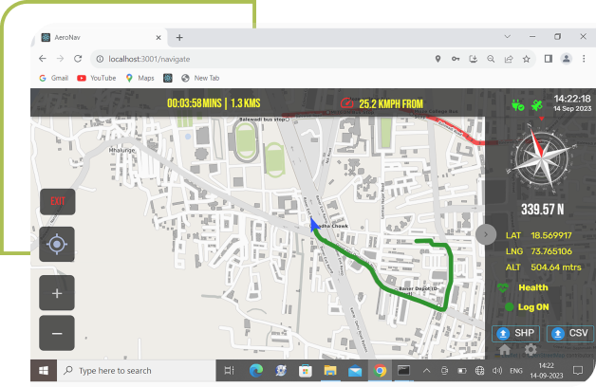596x387 pixels.
Task: Click the green power plug status icon
Action: [x=517, y=104]
